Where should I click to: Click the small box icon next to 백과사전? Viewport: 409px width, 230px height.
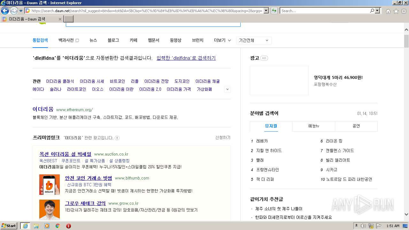[x=77, y=41]
